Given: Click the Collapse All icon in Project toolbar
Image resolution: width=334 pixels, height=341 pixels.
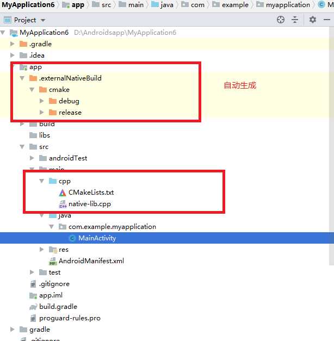Looking at the screenshot, I should (295, 20).
